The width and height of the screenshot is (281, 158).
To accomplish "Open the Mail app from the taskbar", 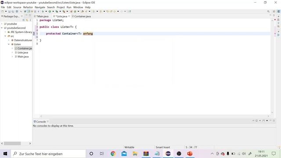I will coord(124,154).
